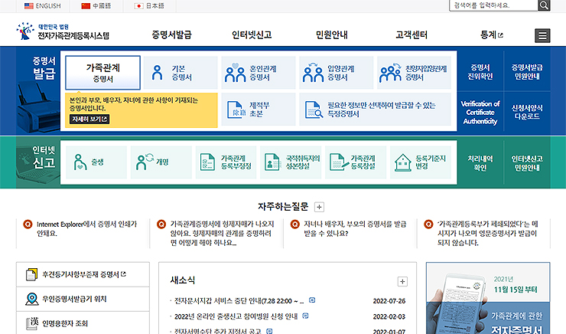The image size is (566, 334).
Task: Click the search magnifier button
Action: (x=544, y=5)
